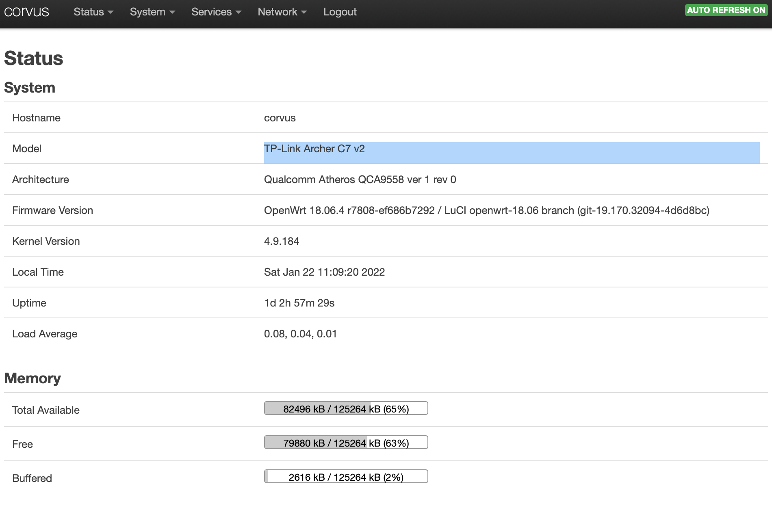The width and height of the screenshot is (772, 514).
Task: Click the corvus brand logo
Action: coord(26,12)
